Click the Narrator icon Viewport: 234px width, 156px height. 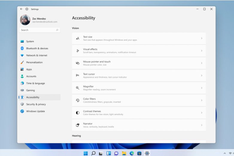point(78,125)
